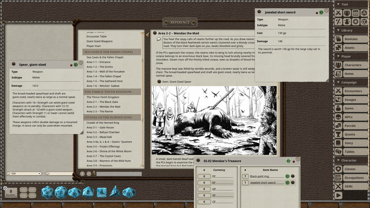Select Area 2-1 – The Black Gate entry

pos(102,102)
